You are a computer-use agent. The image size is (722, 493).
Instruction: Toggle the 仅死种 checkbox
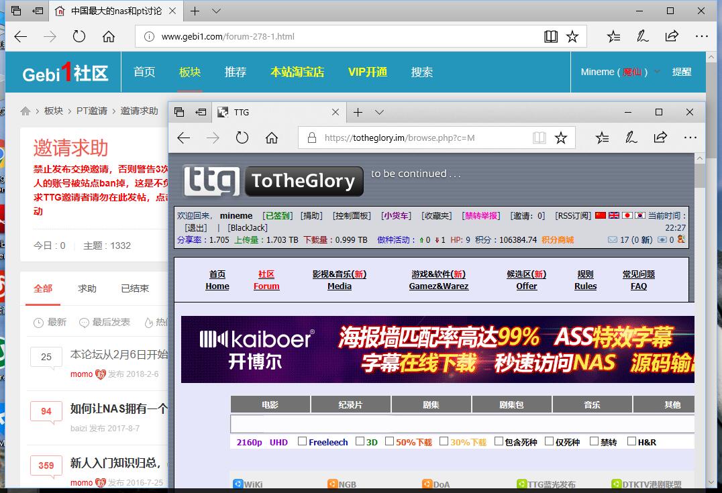coord(549,441)
